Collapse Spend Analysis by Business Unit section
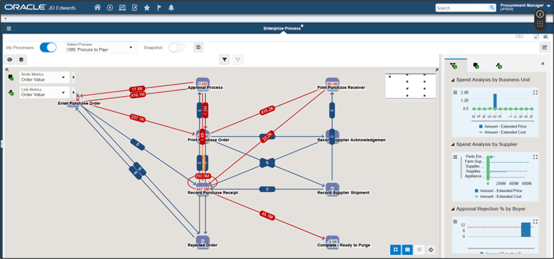This screenshot has height=259, width=554. click(453, 80)
